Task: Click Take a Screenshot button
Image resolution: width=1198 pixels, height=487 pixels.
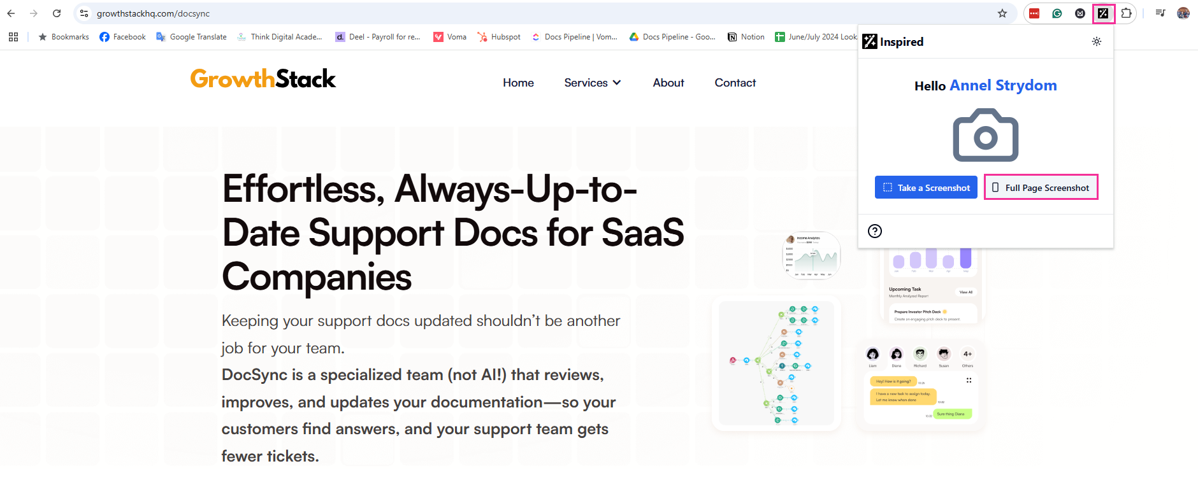Action: (926, 187)
